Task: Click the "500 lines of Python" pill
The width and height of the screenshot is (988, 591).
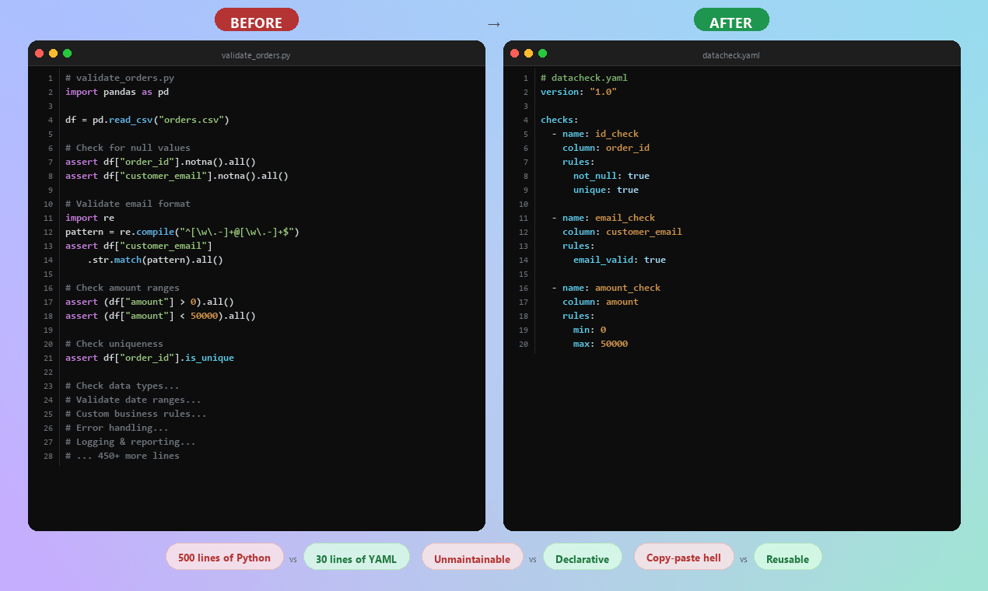Action: coord(224,557)
